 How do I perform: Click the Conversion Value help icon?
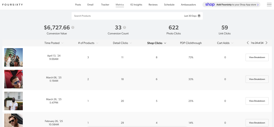73,28
